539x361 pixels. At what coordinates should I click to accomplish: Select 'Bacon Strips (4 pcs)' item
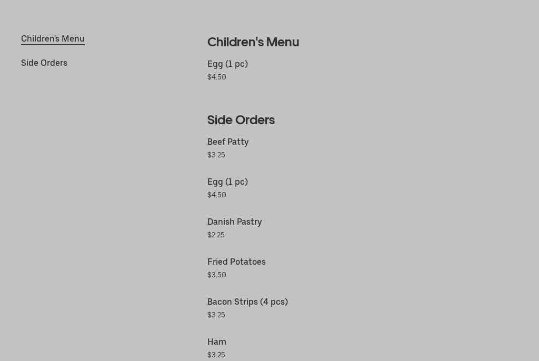coord(247,302)
